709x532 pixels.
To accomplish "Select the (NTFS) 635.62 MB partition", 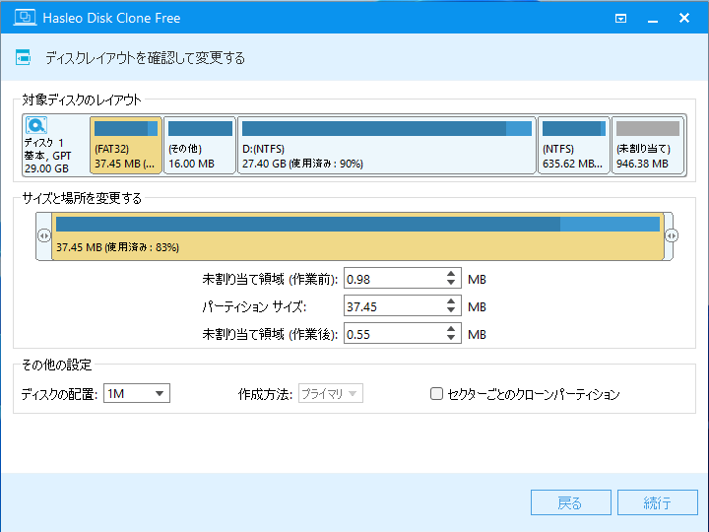I will 573,145.
